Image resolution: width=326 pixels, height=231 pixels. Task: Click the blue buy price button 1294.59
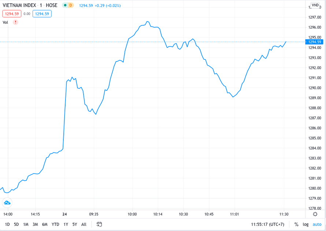[42, 13]
